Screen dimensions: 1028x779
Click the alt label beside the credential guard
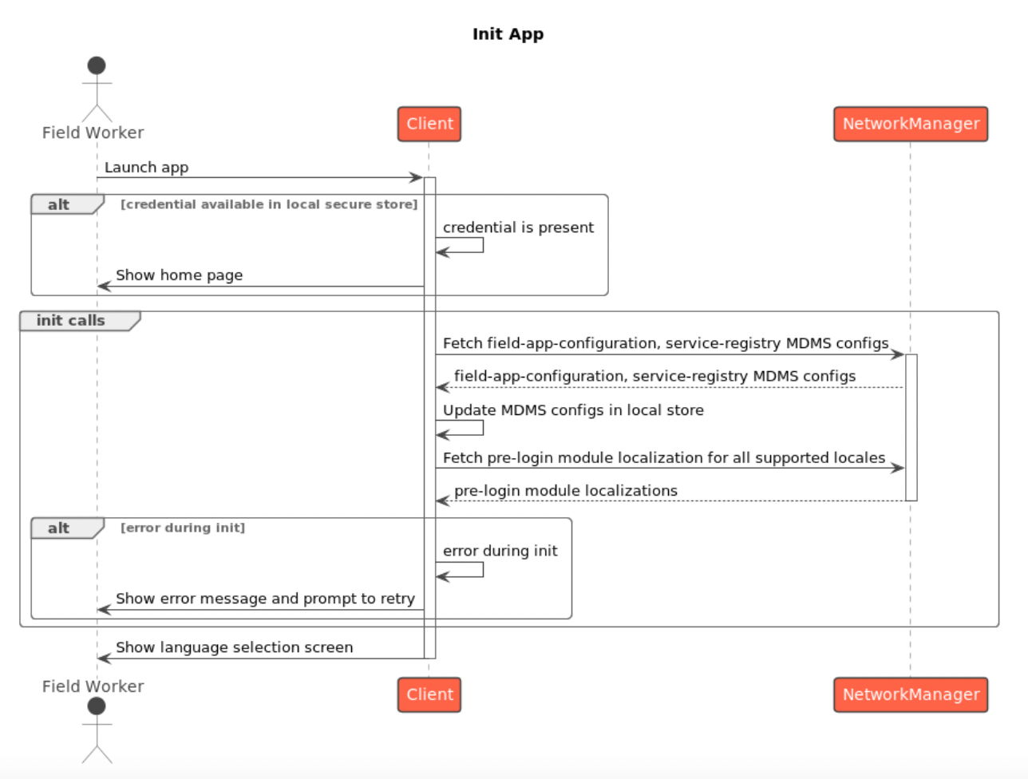coord(59,205)
